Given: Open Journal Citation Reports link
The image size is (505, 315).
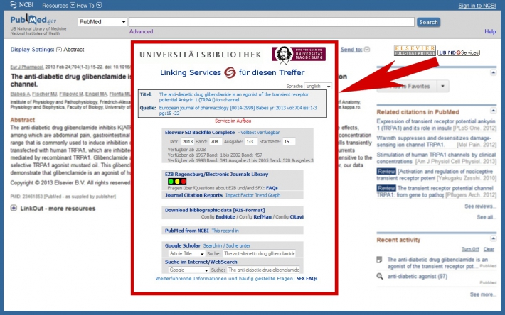Looking at the screenshot, I should pyautogui.click(x=193, y=195).
